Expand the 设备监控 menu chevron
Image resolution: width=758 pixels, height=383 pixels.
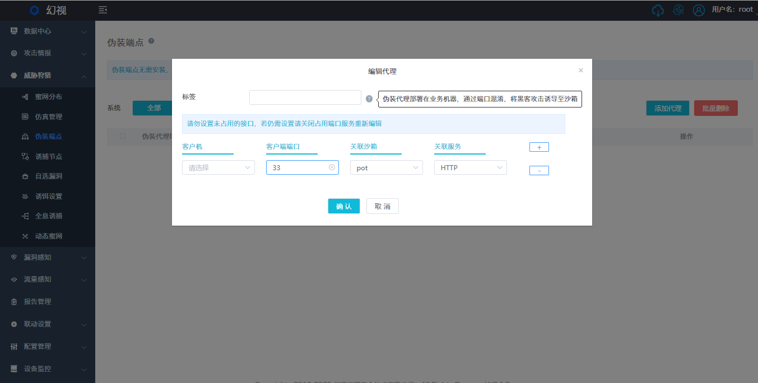84,370
